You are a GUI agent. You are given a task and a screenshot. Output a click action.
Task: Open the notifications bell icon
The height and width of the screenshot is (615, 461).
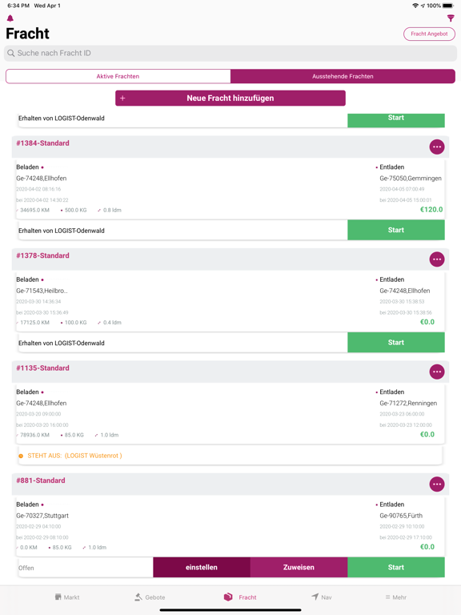tap(10, 18)
